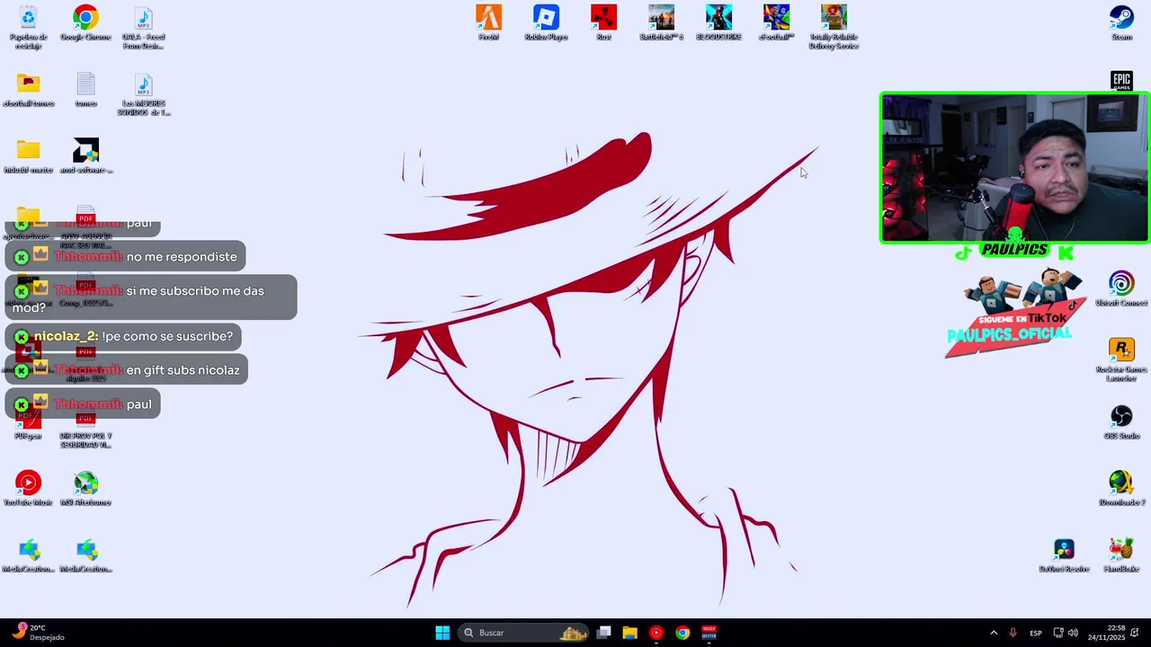Click the chat message 'no me respondiste'
Screen dimensions: 1151x647
(125, 257)
